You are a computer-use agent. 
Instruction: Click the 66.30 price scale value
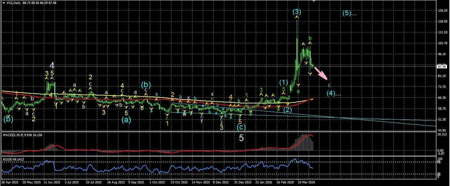pyautogui.click(x=441, y=98)
